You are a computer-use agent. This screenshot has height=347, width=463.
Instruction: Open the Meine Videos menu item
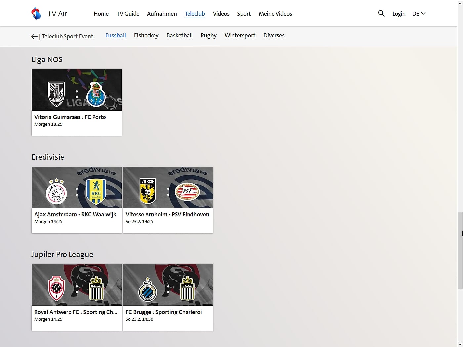(275, 14)
